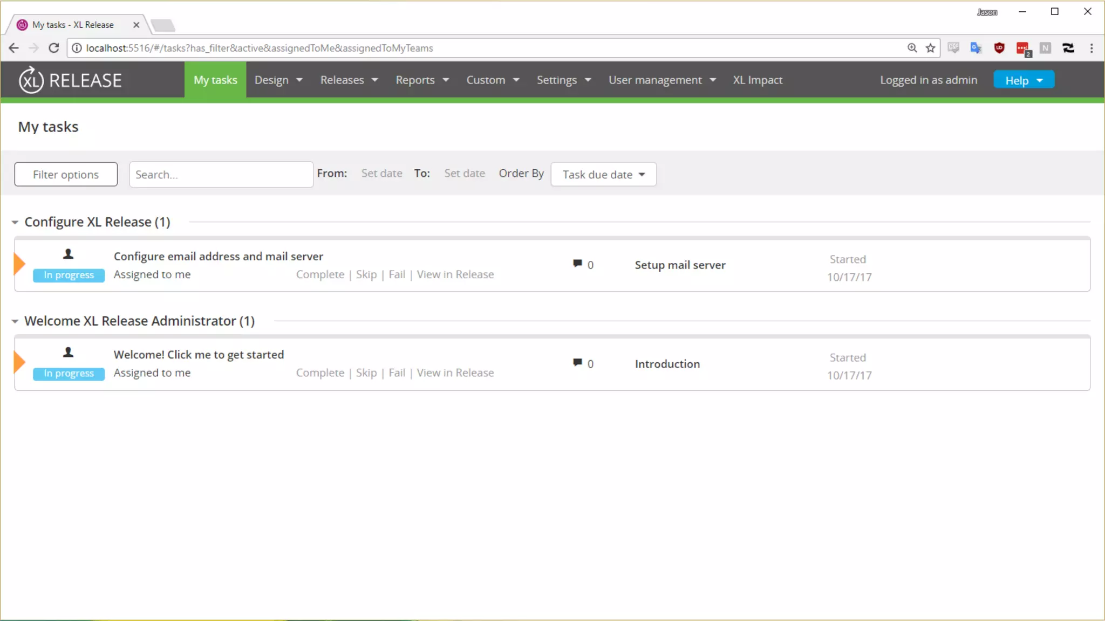This screenshot has width=1105, height=621.
Task: Complete the Configure email address task
Action: (320, 274)
